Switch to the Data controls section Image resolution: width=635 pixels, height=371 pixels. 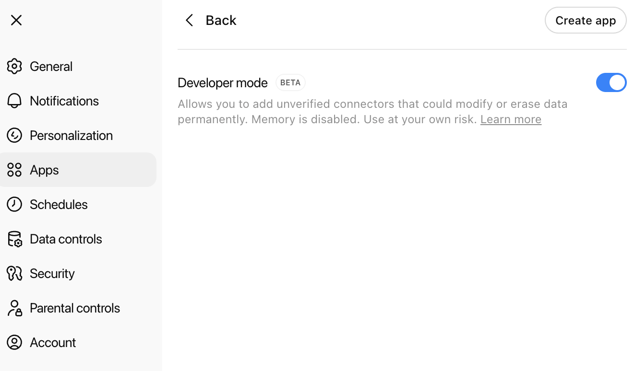(66, 239)
